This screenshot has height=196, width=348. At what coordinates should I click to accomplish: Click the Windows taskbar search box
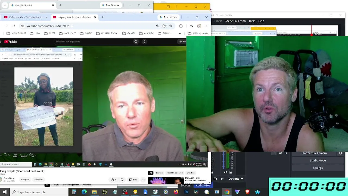tap(39, 192)
